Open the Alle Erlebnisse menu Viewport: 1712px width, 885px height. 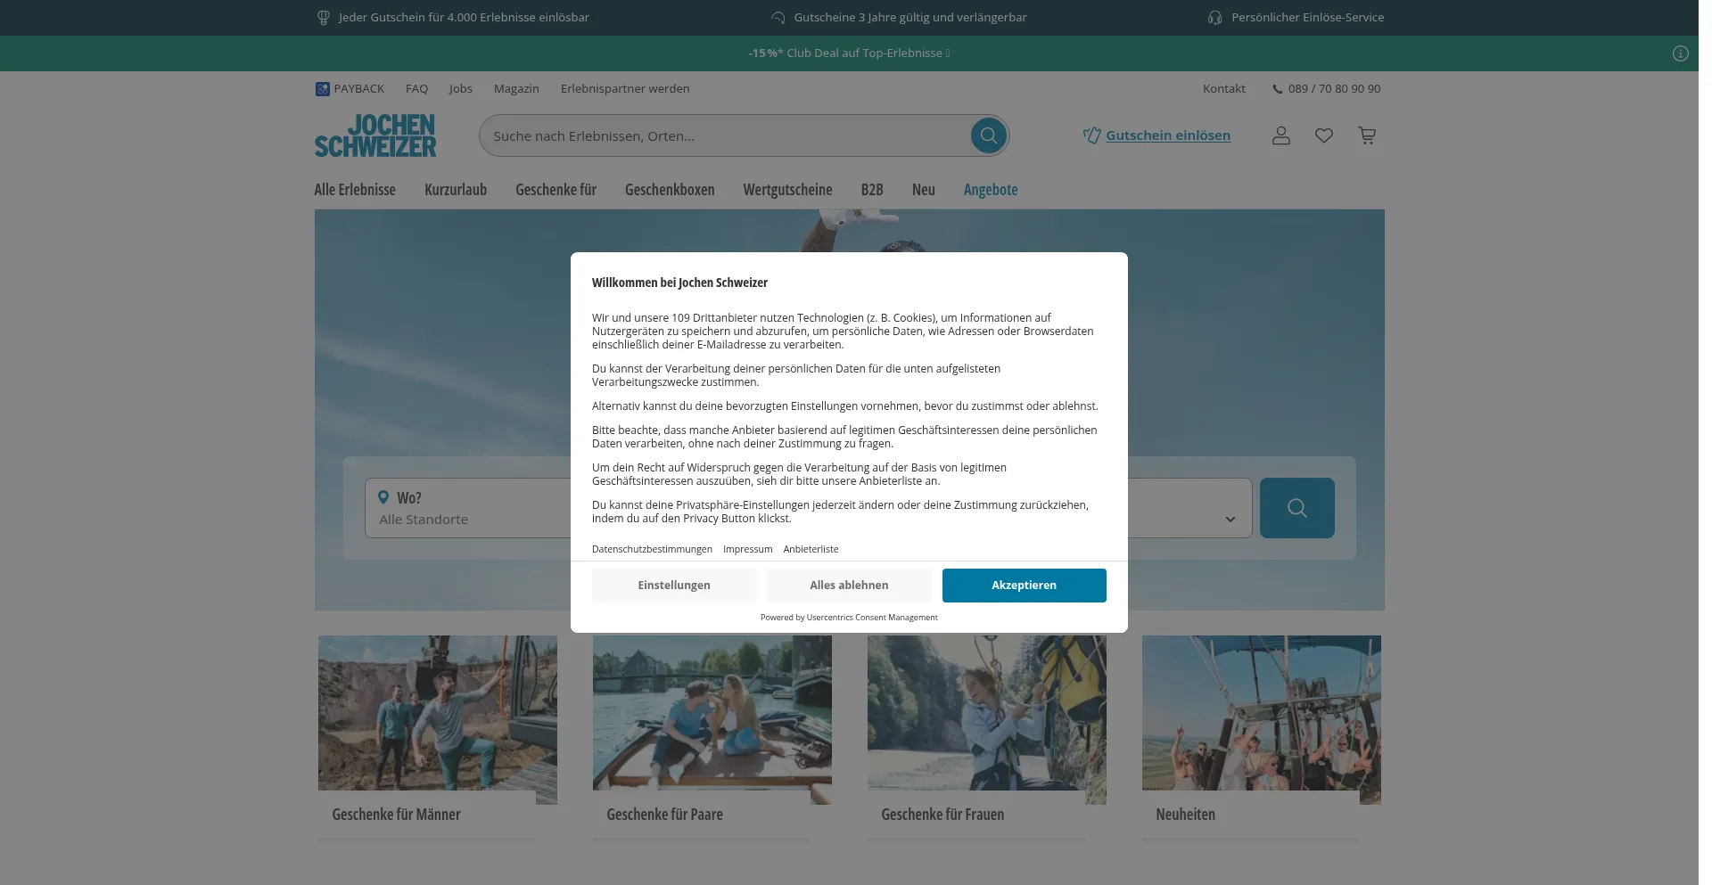click(x=355, y=190)
